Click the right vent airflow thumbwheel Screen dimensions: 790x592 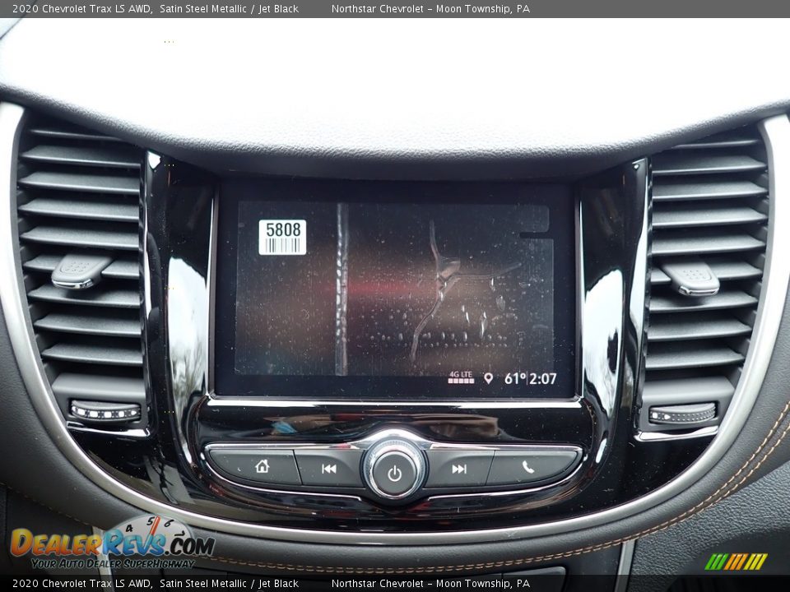point(682,414)
